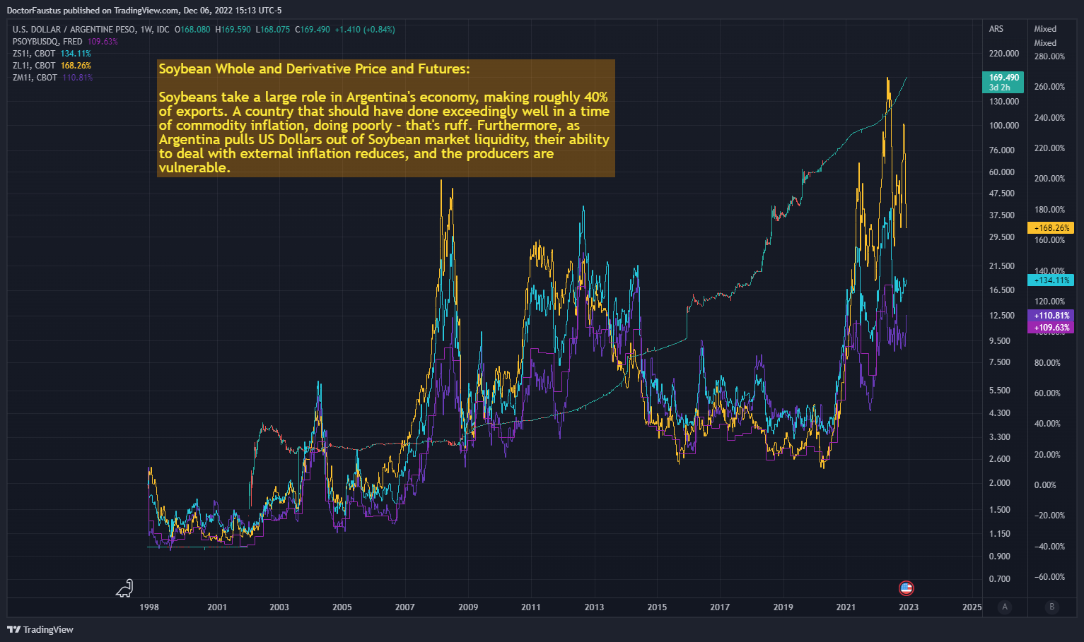1084x642 pixels.
Task: Click the 2023 label on time axis
Action: (x=909, y=607)
